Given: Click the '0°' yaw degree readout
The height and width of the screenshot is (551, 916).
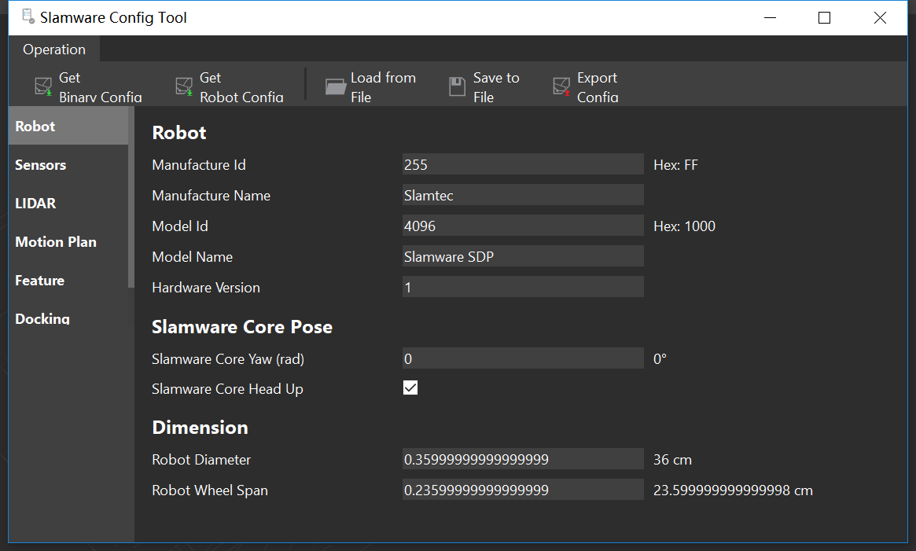Looking at the screenshot, I should click(x=660, y=358).
